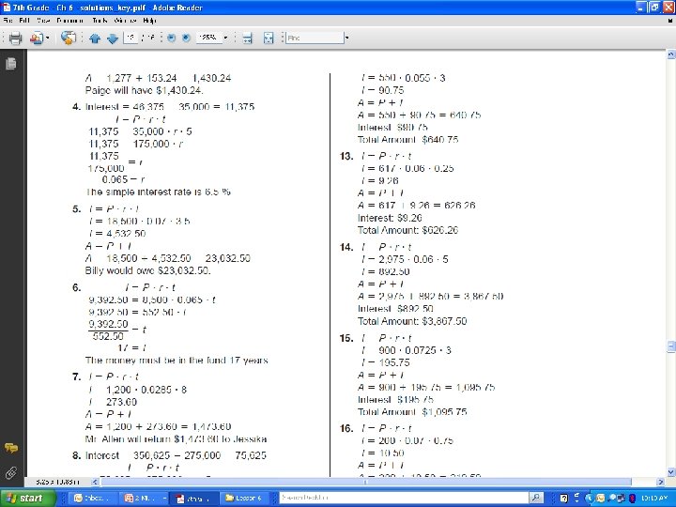Open the Help menu
This screenshot has height=507, width=676.
click(x=149, y=21)
